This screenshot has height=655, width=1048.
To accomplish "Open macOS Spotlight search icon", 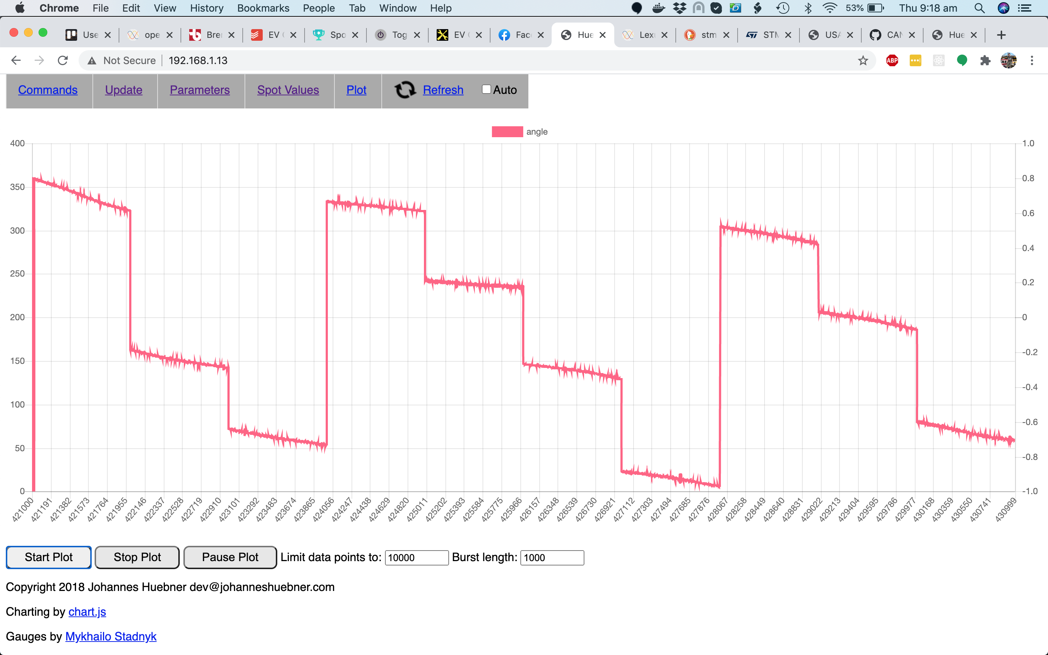I will [x=980, y=8].
